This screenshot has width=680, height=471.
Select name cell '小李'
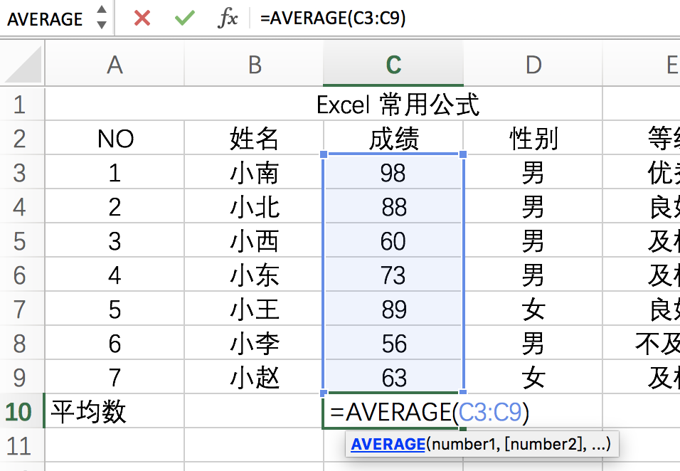click(x=254, y=343)
